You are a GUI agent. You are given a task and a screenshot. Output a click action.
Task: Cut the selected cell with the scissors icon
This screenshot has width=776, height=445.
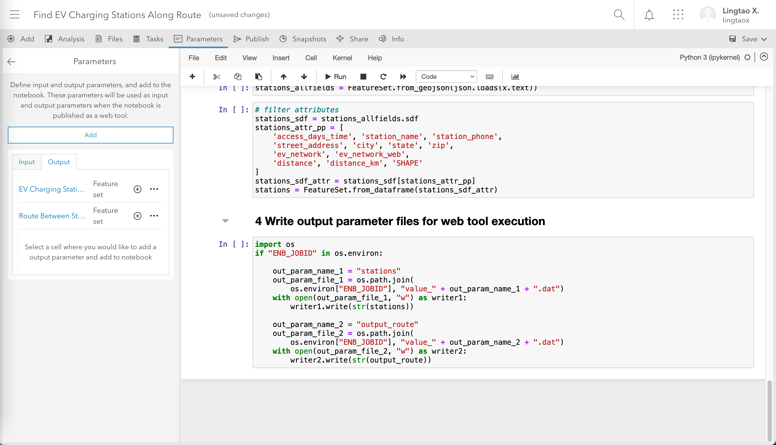point(217,76)
